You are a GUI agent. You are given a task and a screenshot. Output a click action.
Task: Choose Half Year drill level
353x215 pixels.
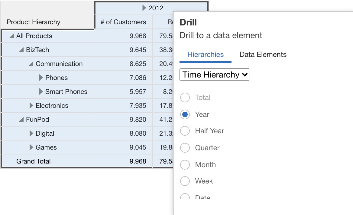185,131
